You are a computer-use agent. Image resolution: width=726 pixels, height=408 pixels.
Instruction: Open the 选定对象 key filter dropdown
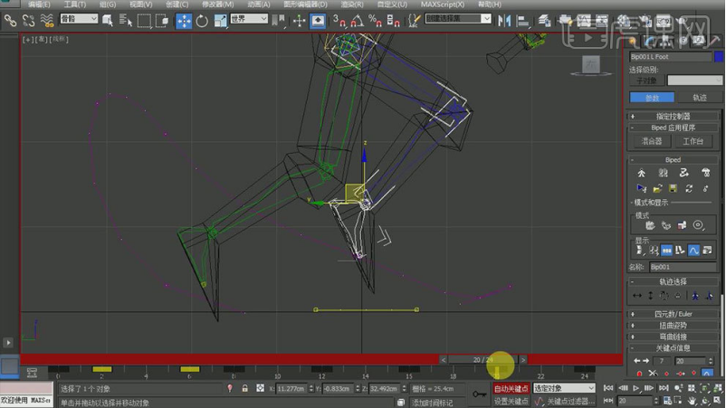[563, 388]
